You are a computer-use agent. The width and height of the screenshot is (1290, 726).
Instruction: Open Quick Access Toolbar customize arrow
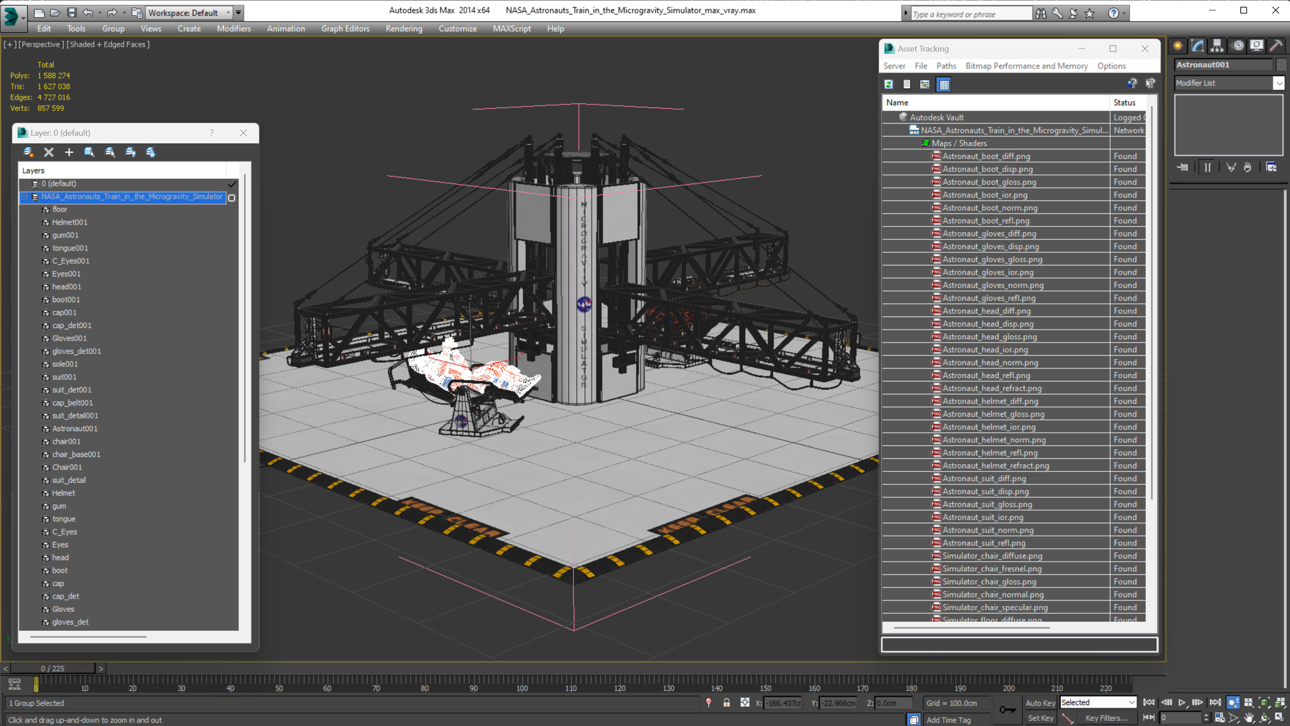[238, 13]
